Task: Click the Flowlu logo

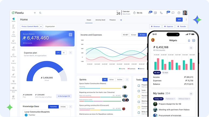Action: pos(18,13)
